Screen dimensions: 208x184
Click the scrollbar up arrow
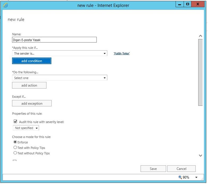tap(201, 36)
